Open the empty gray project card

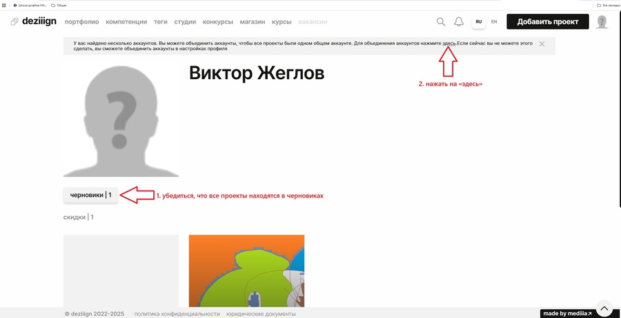tap(121, 271)
